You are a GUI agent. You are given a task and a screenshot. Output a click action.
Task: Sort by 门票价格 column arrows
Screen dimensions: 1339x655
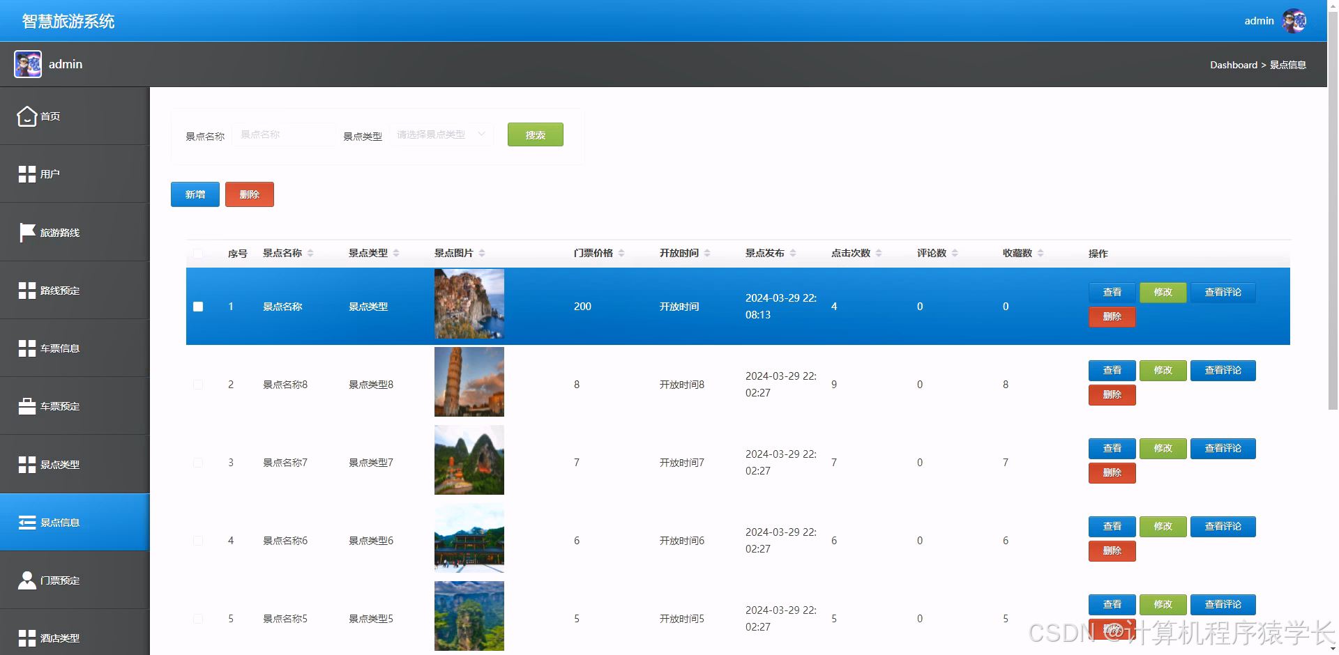(x=621, y=253)
